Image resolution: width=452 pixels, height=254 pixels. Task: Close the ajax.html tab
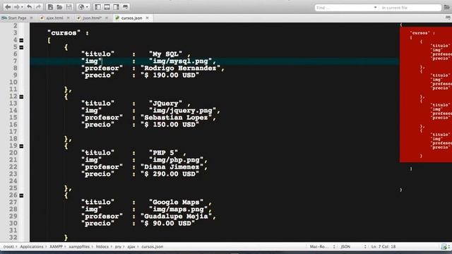[68, 18]
